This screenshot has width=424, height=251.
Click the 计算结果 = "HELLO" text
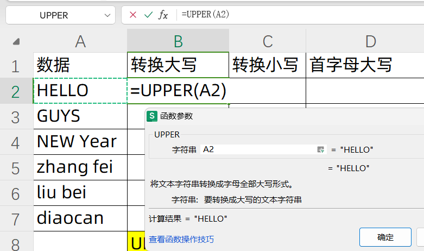pyautogui.click(x=188, y=218)
